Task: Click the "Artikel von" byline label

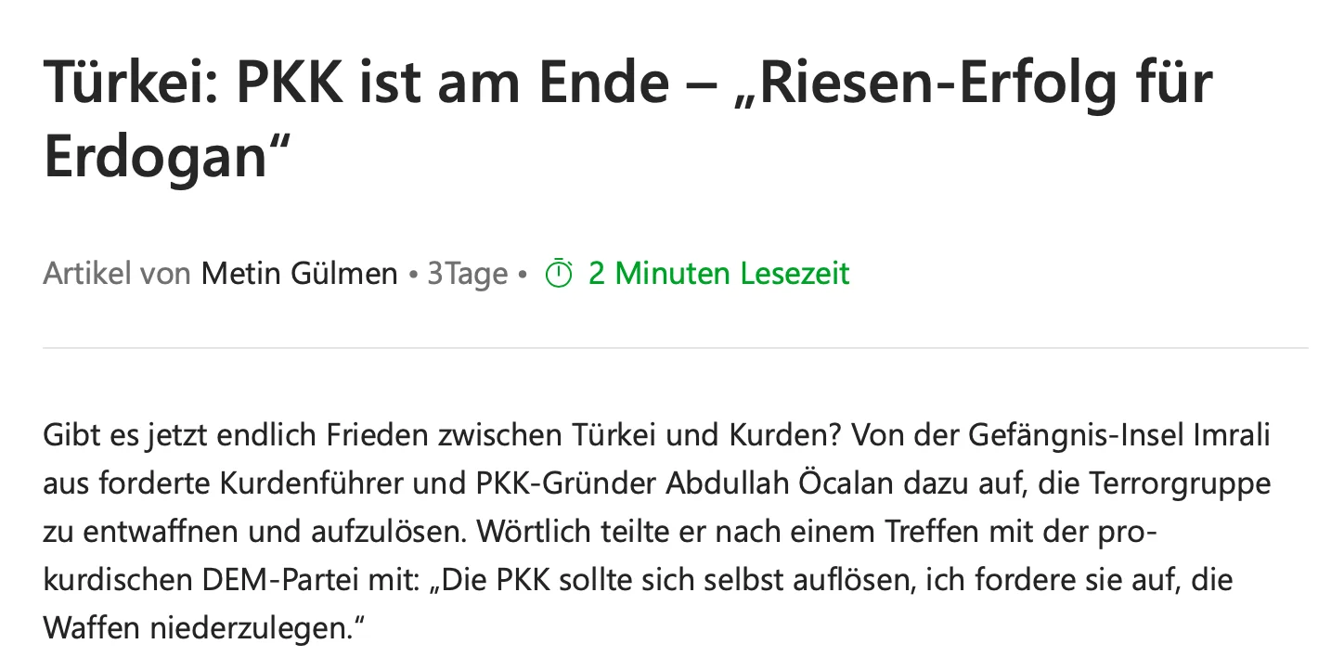Action: (116, 274)
